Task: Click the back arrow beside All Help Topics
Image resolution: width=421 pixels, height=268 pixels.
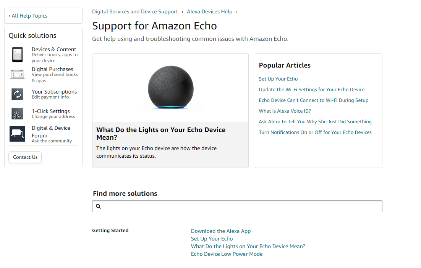Action: point(9,16)
